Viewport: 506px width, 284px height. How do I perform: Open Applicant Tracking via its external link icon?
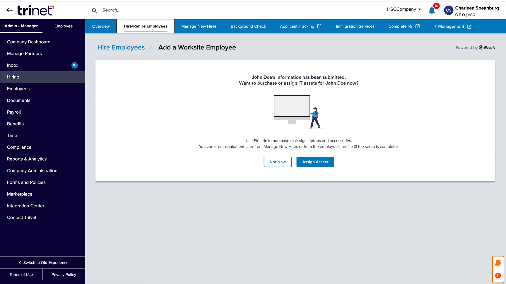pyautogui.click(x=320, y=26)
